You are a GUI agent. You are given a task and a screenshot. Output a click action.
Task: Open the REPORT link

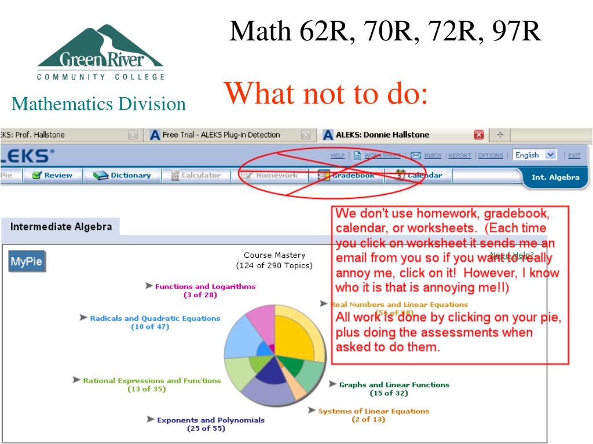459,156
